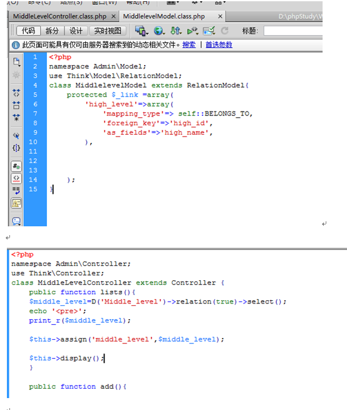This screenshot has height=410, width=347.
Task: Close the MiddlelevelModel.class.php tab
Action: point(220,16)
